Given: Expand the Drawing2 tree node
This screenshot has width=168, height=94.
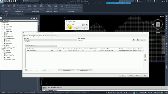Looking at the screenshot, I should pos(1,23).
